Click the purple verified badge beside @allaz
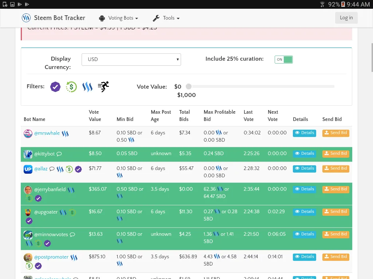The width and height of the screenshot is (373, 279). (78, 169)
